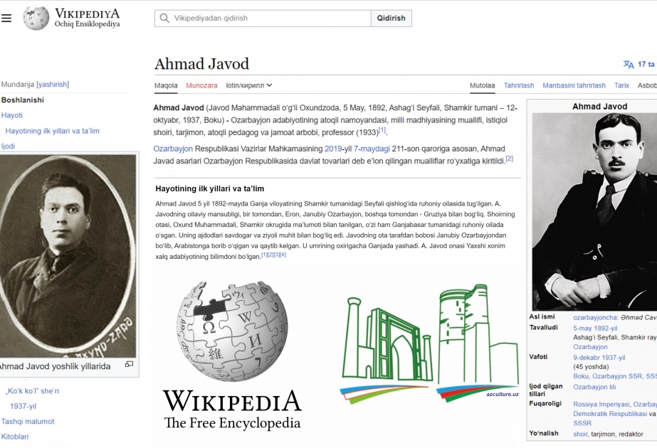Open the hamburger main menu

pyautogui.click(x=6, y=18)
